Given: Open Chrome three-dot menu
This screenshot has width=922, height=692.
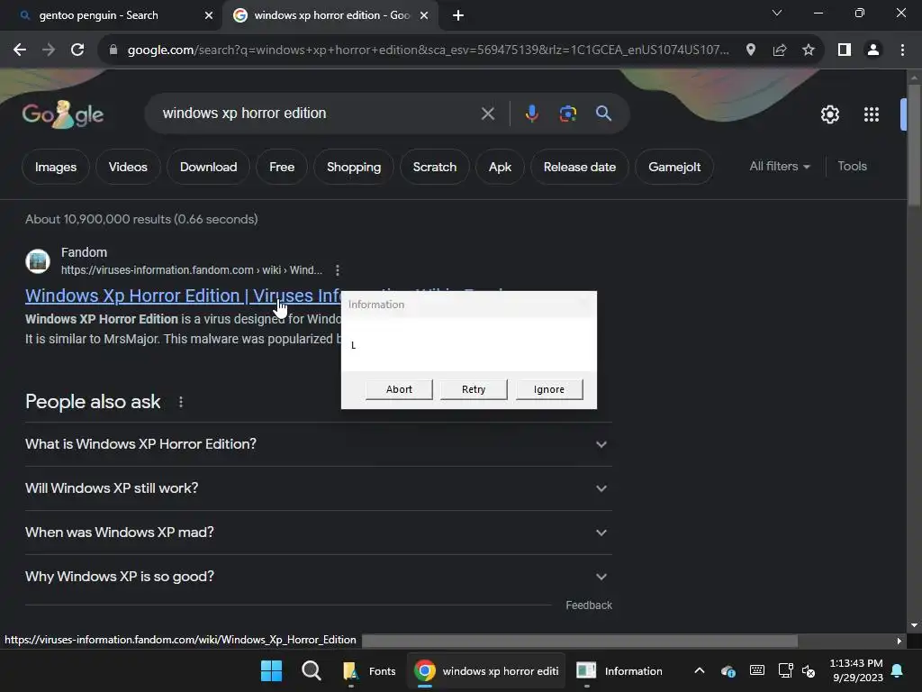Looking at the screenshot, I should [902, 50].
